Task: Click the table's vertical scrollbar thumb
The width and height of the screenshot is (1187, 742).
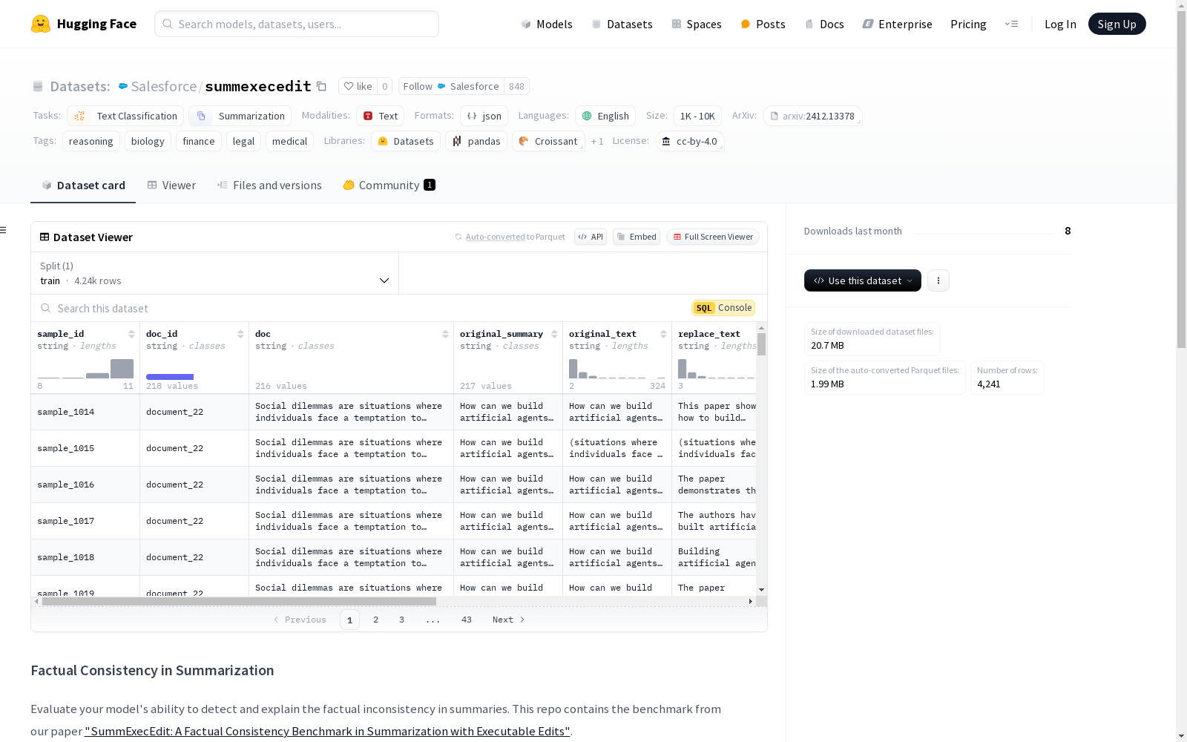Action: click(x=761, y=344)
